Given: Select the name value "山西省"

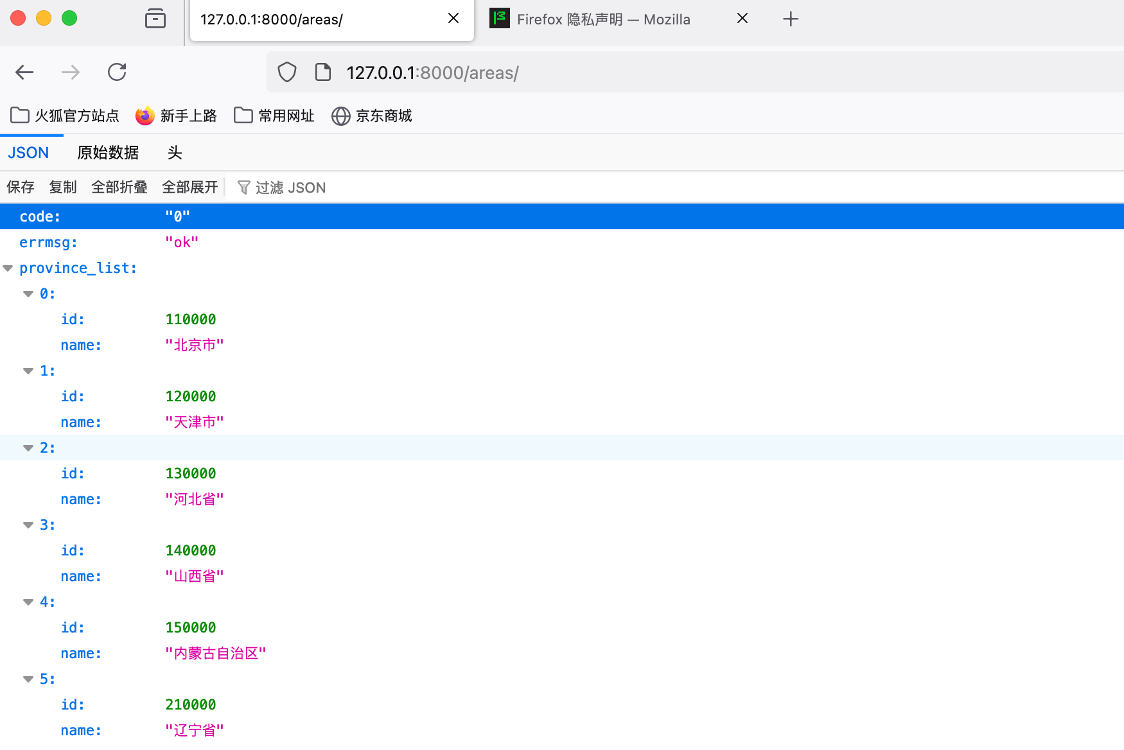Looking at the screenshot, I should point(195,576).
